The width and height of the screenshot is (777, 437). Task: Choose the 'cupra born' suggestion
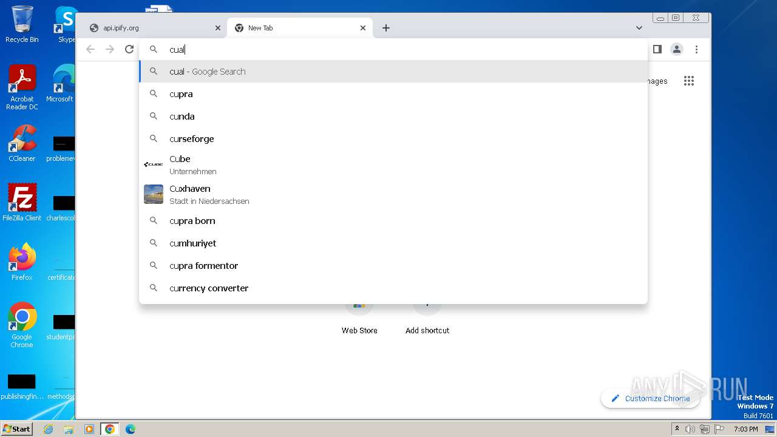pyautogui.click(x=393, y=221)
